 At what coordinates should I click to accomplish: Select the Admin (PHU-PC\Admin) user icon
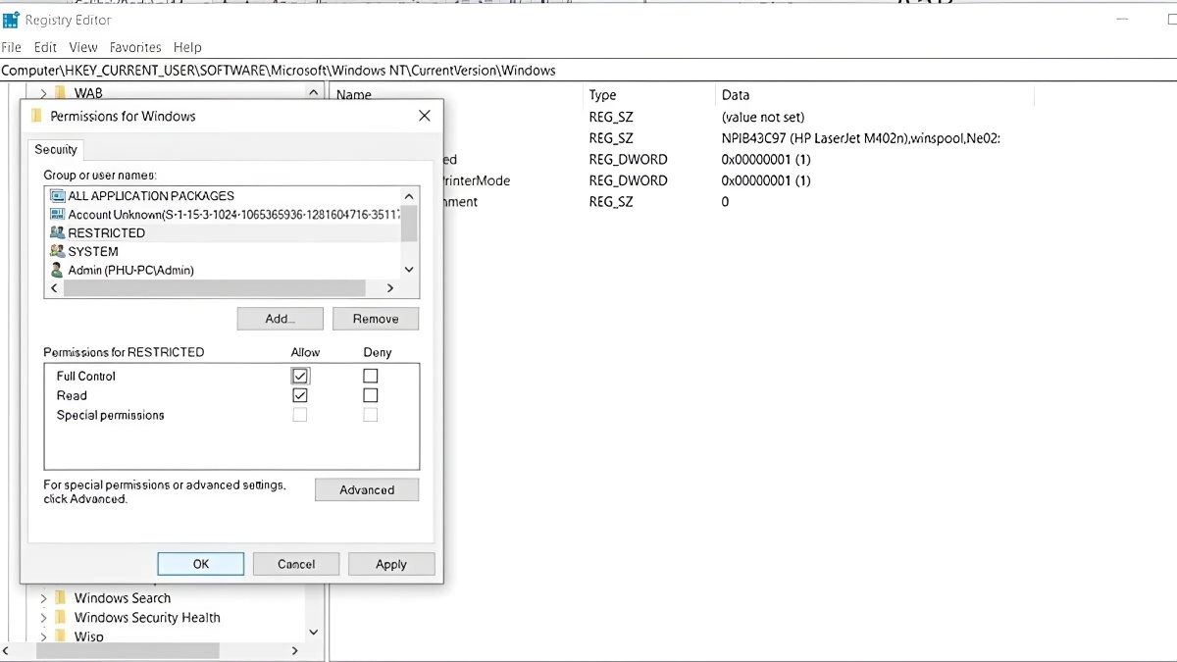(57, 270)
